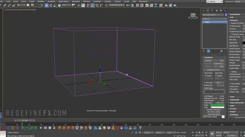Screen dimensions: 245x137
Task: Click the Phoenix FD toolbar help question mark
Action: [x=140, y=128]
